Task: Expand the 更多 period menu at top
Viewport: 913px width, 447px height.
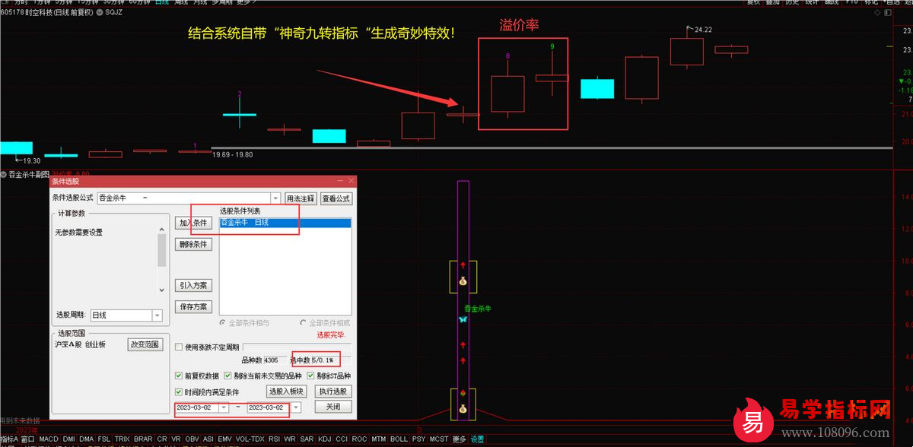Action: pos(245,2)
